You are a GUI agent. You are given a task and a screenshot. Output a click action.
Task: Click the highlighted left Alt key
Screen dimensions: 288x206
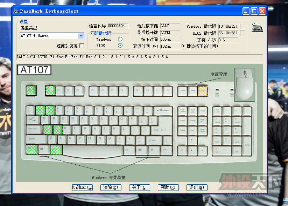tap(56, 150)
